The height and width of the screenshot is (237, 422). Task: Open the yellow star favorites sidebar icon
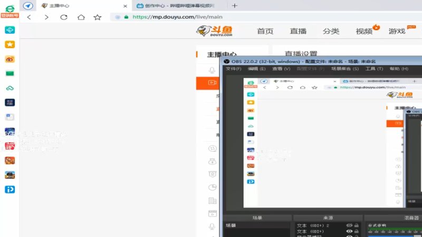point(9,44)
